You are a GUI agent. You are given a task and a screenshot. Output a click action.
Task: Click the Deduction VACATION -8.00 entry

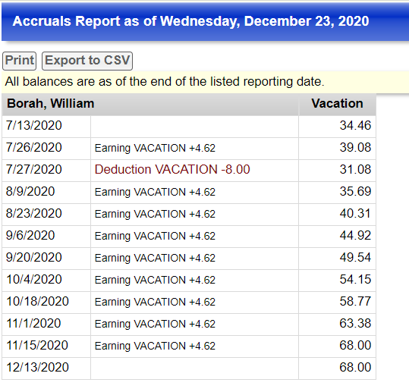point(172,169)
